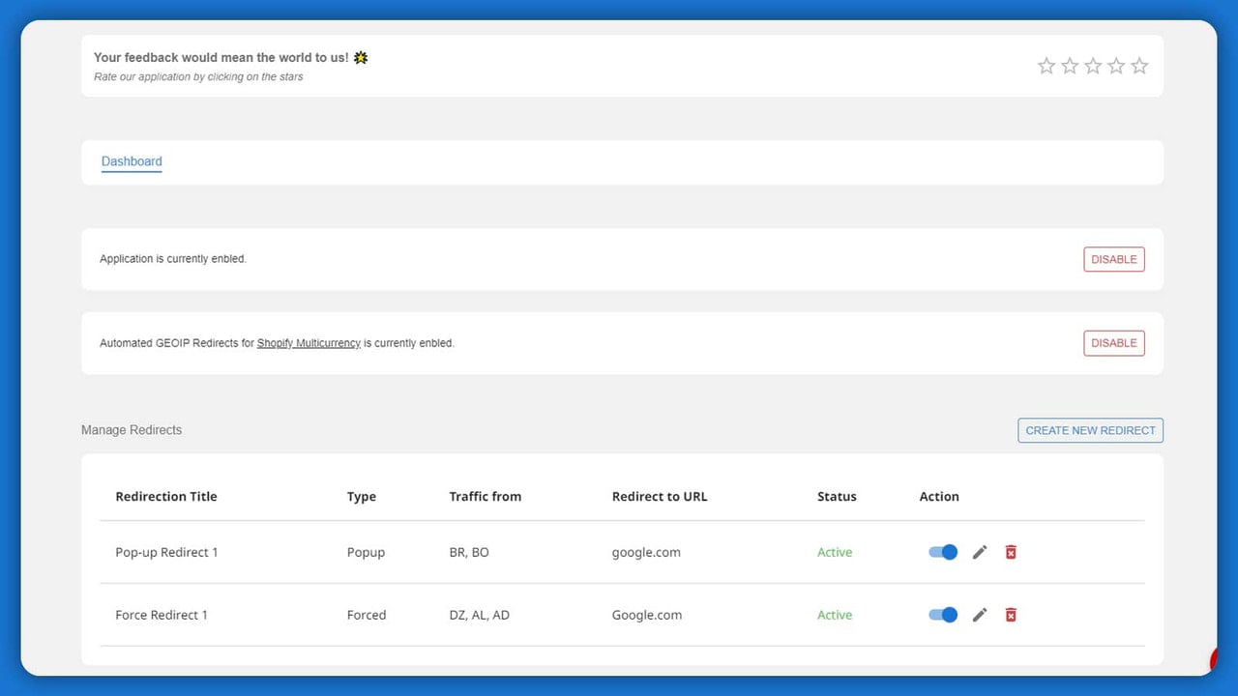Open the Dashboard tab
Screen dimensions: 1238x696
[x=132, y=161]
